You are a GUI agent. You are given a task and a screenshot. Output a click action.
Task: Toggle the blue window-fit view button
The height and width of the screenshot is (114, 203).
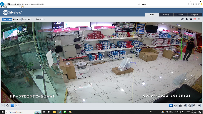(x=12, y=106)
